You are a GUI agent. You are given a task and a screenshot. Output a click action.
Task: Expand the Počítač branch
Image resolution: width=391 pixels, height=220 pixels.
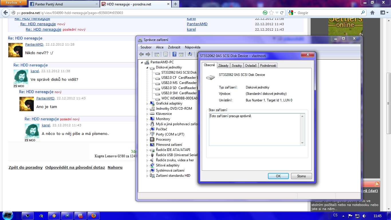147,129
